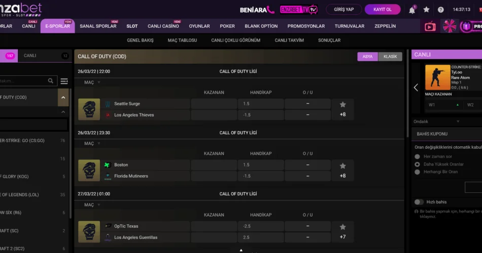Open the BLANK OPTİON navigation tab
The height and width of the screenshot is (253, 482).
(261, 26)
